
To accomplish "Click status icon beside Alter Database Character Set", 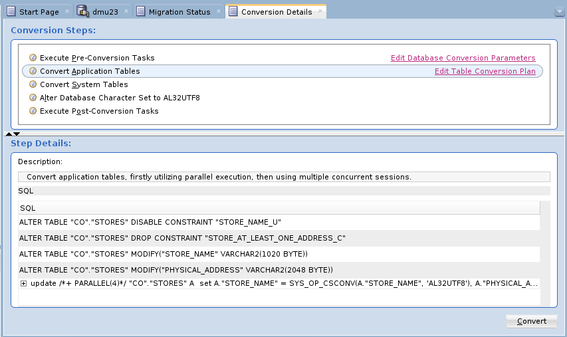I will click(x=33, y=98).
